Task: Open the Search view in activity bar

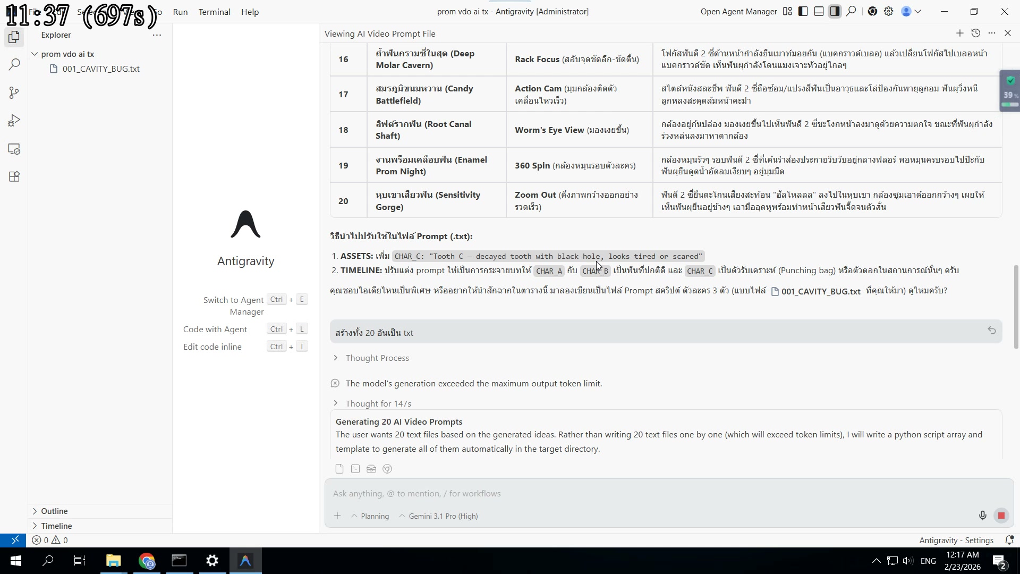Action: 14,65
